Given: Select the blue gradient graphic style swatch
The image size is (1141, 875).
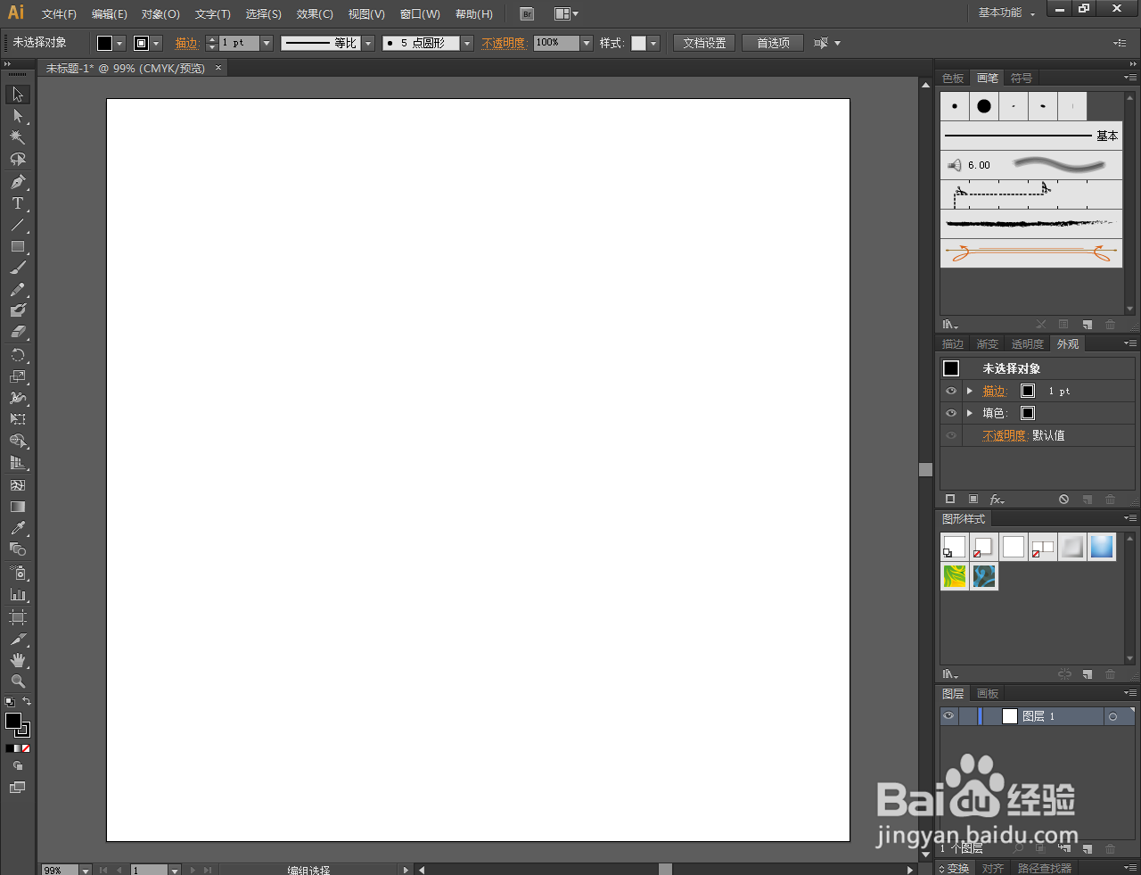Looking at the screenshot, I should 1102,547.
